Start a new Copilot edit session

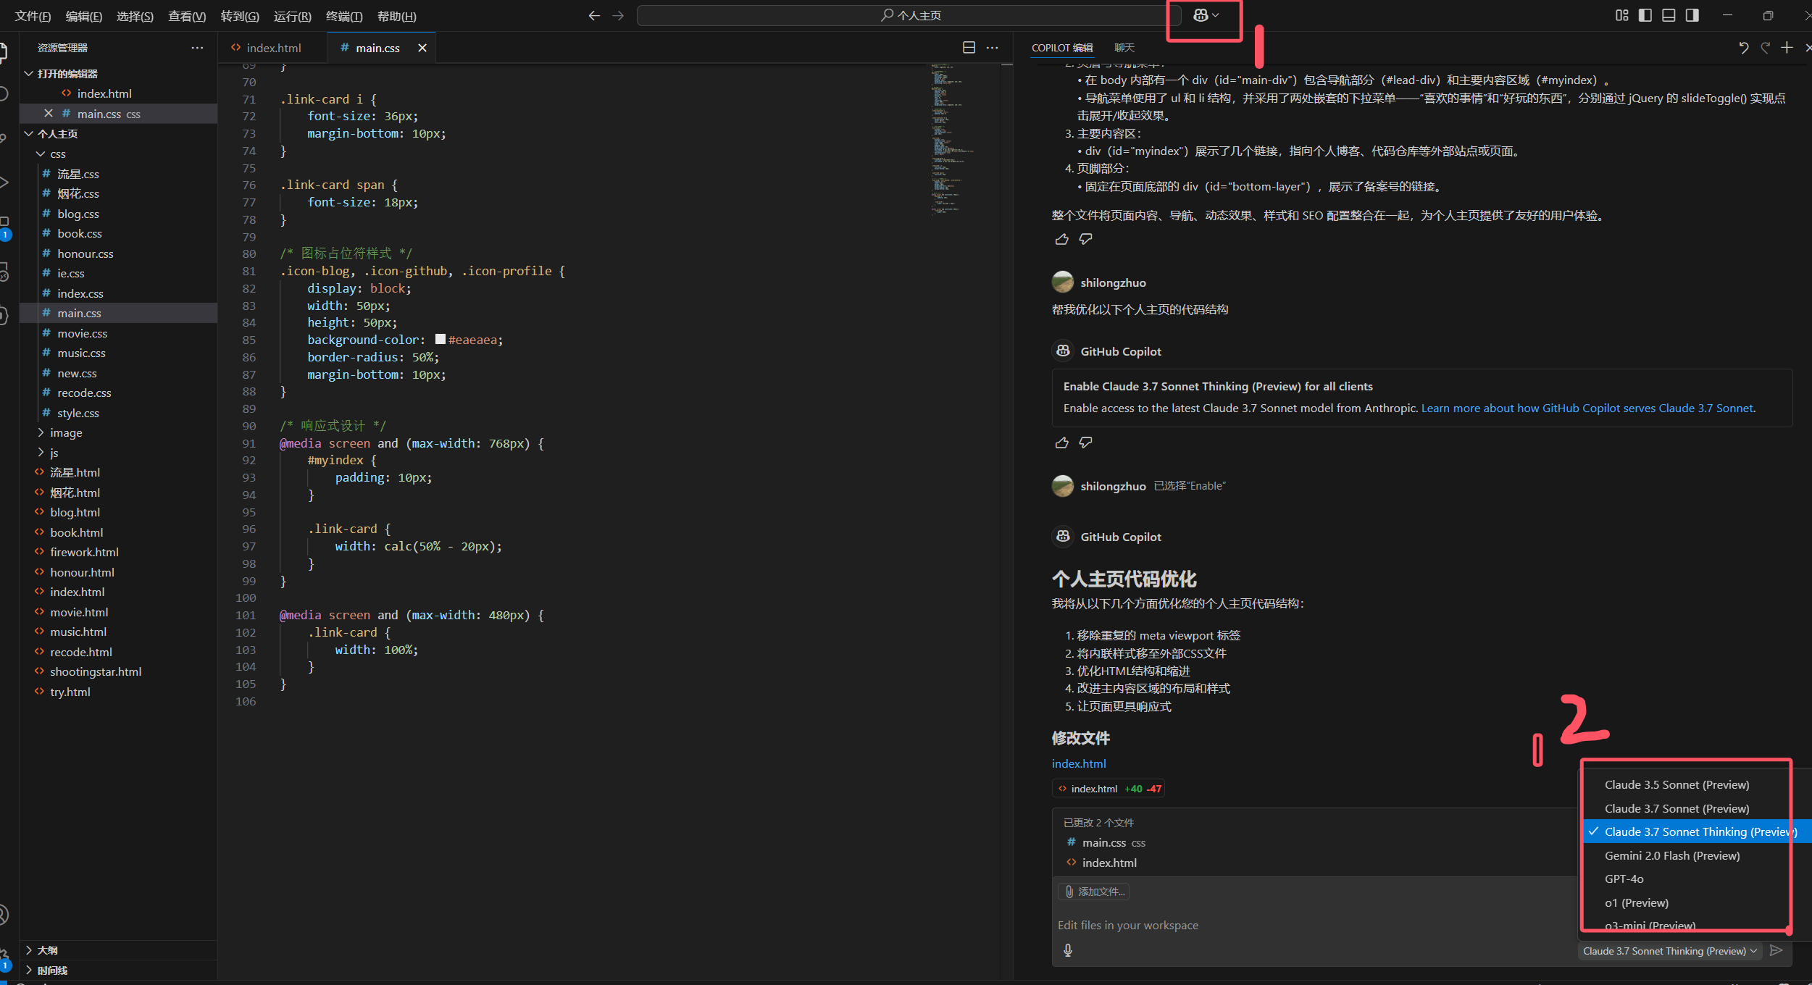[1787, 48]
